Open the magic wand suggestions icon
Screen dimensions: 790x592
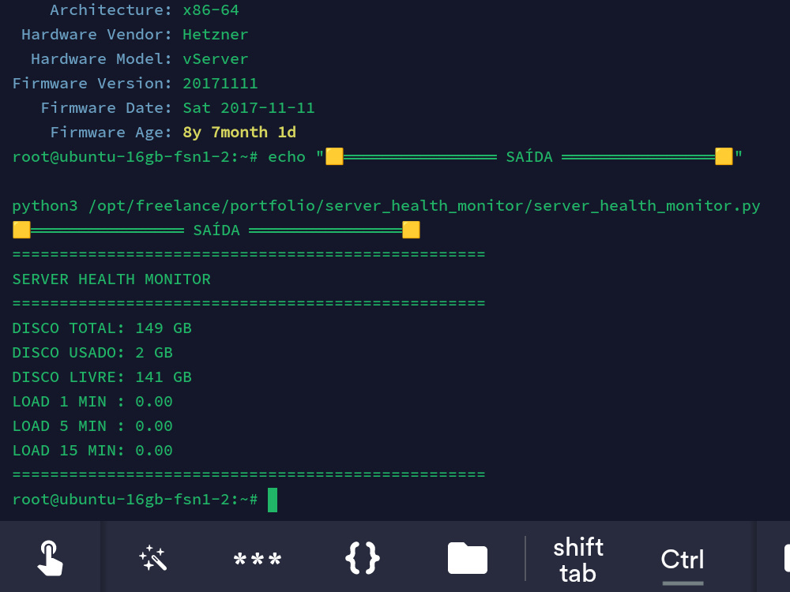click(152, 558)
